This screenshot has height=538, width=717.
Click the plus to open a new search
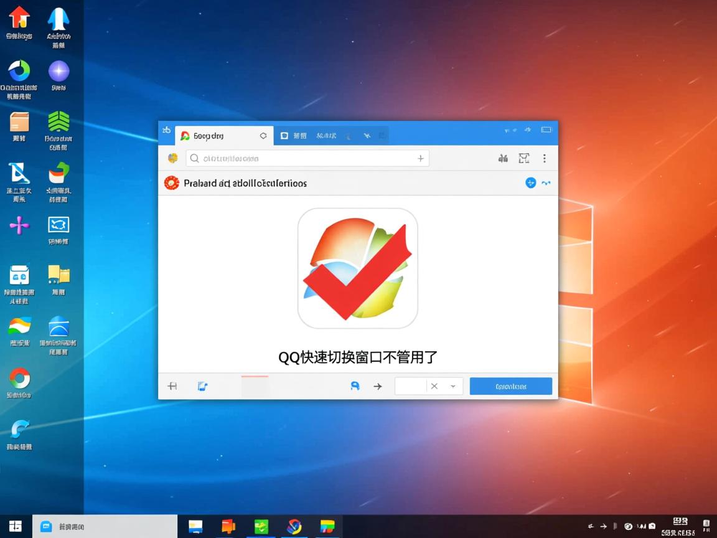click(x=420, y=158)
